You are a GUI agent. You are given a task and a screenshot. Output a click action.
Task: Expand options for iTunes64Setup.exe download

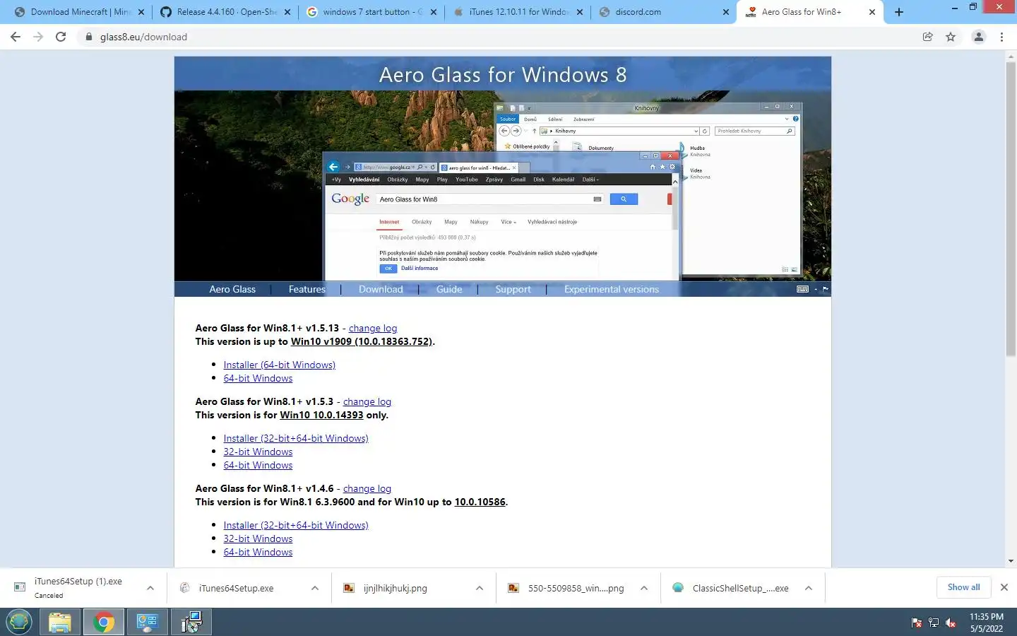[315, 588]
